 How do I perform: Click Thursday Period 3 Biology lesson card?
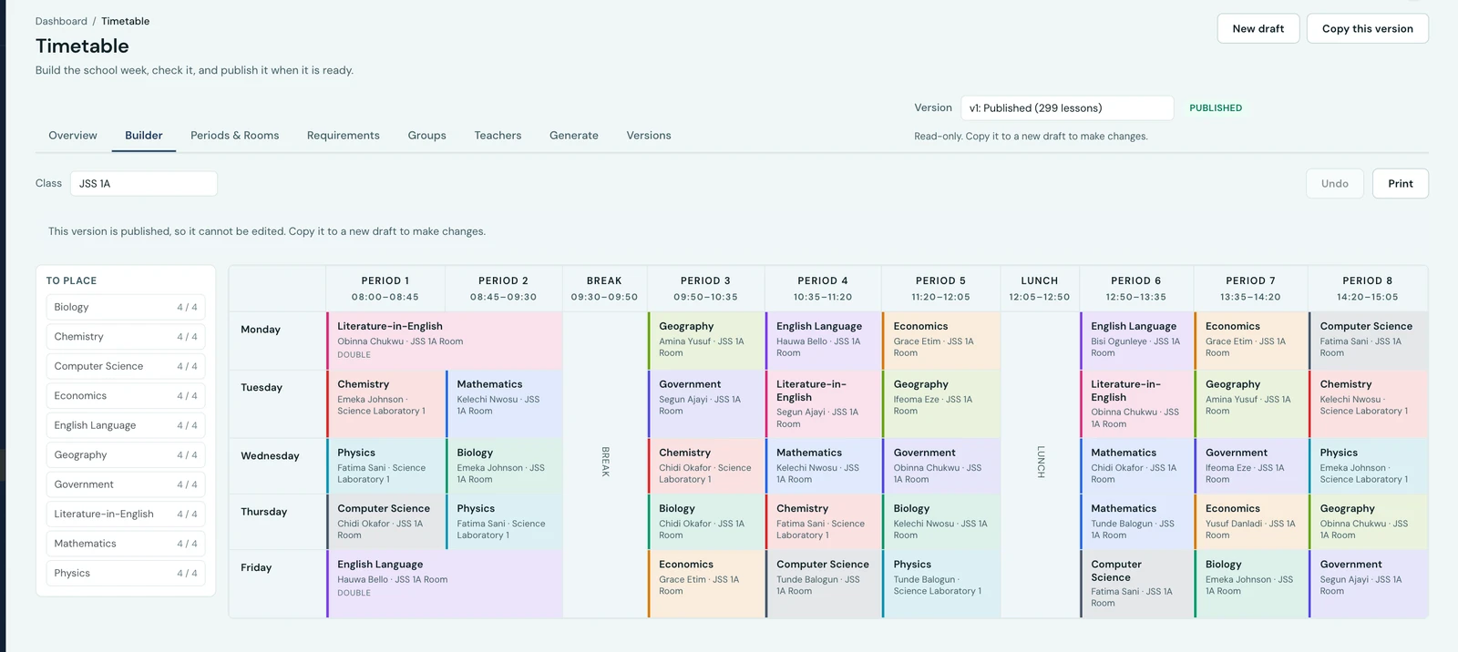[x=706, y=522]
